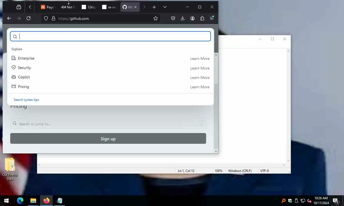Open the orange search tray icon

pyautogui.click(x=284, y=201)
